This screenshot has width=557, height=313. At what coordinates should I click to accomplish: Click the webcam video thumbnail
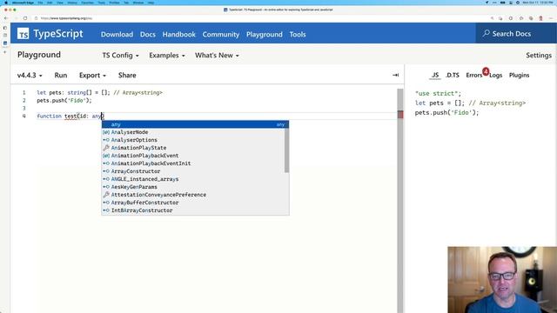502,280
